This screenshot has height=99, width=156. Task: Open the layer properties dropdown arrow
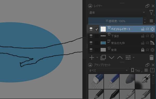tap(134, 57)
